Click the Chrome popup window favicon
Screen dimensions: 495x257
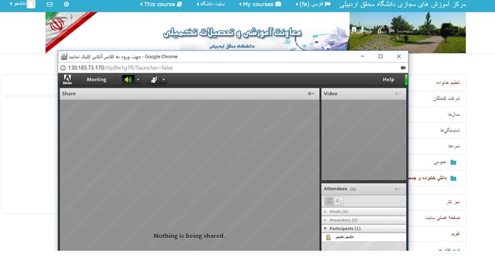pyautogui.click(x=64, y=56)
